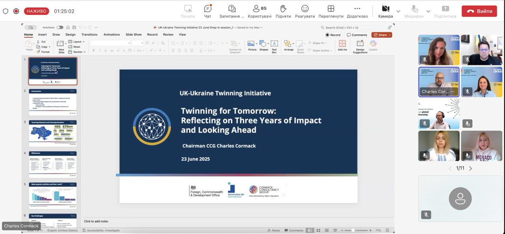
Task: Switch to the Animations tab
Action: pyautogui.click(x=112, y=35)
